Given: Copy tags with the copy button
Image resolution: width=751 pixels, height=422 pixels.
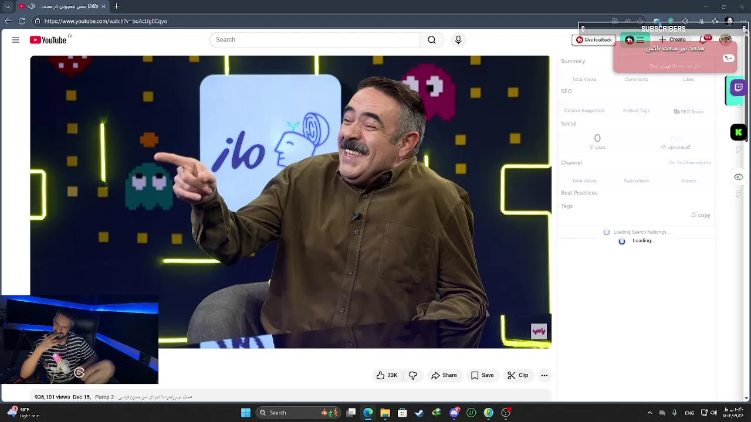Looking at the screenshot, I should click(701, 215).
